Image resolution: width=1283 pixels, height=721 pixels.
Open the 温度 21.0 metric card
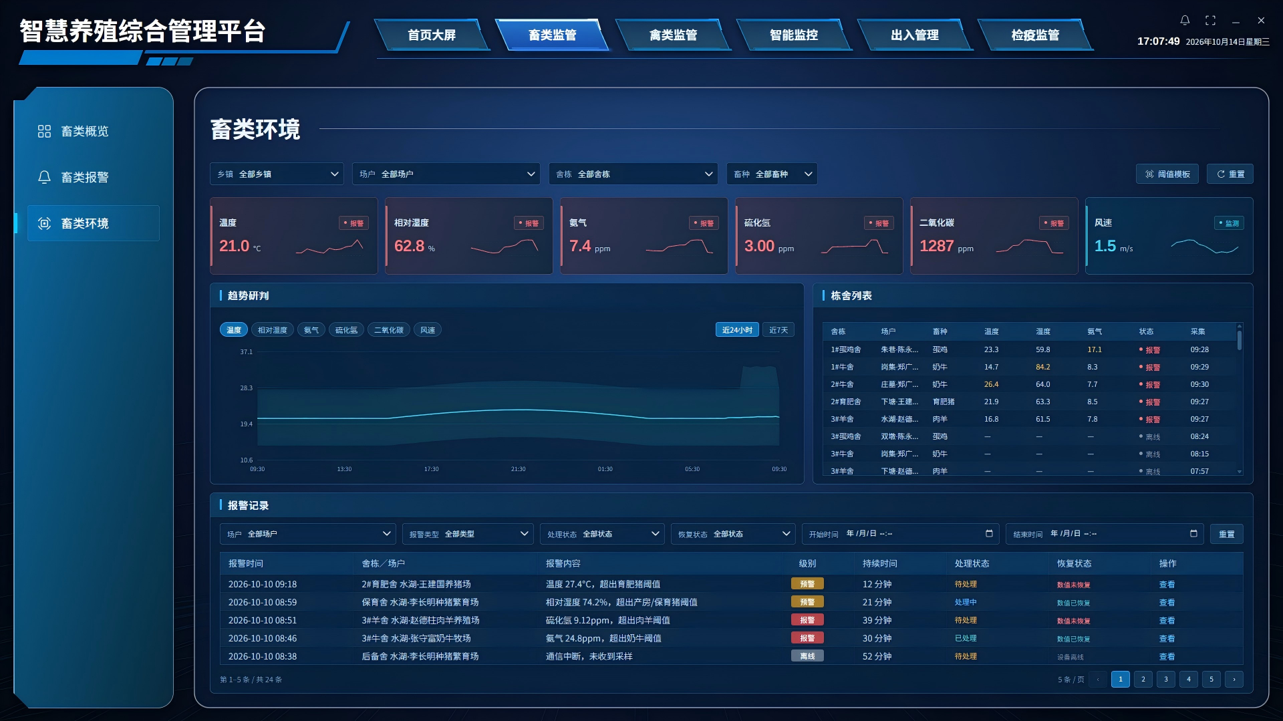pyautogui.click(x=294, y=235)
